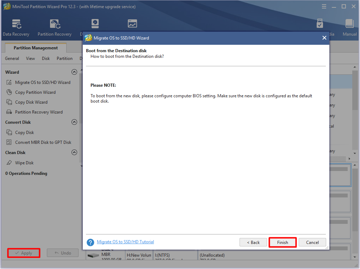360x269 pixels.
Task: Open Migrate OS to SSD/HD Tutorial link
Action: tap(125, 242)
